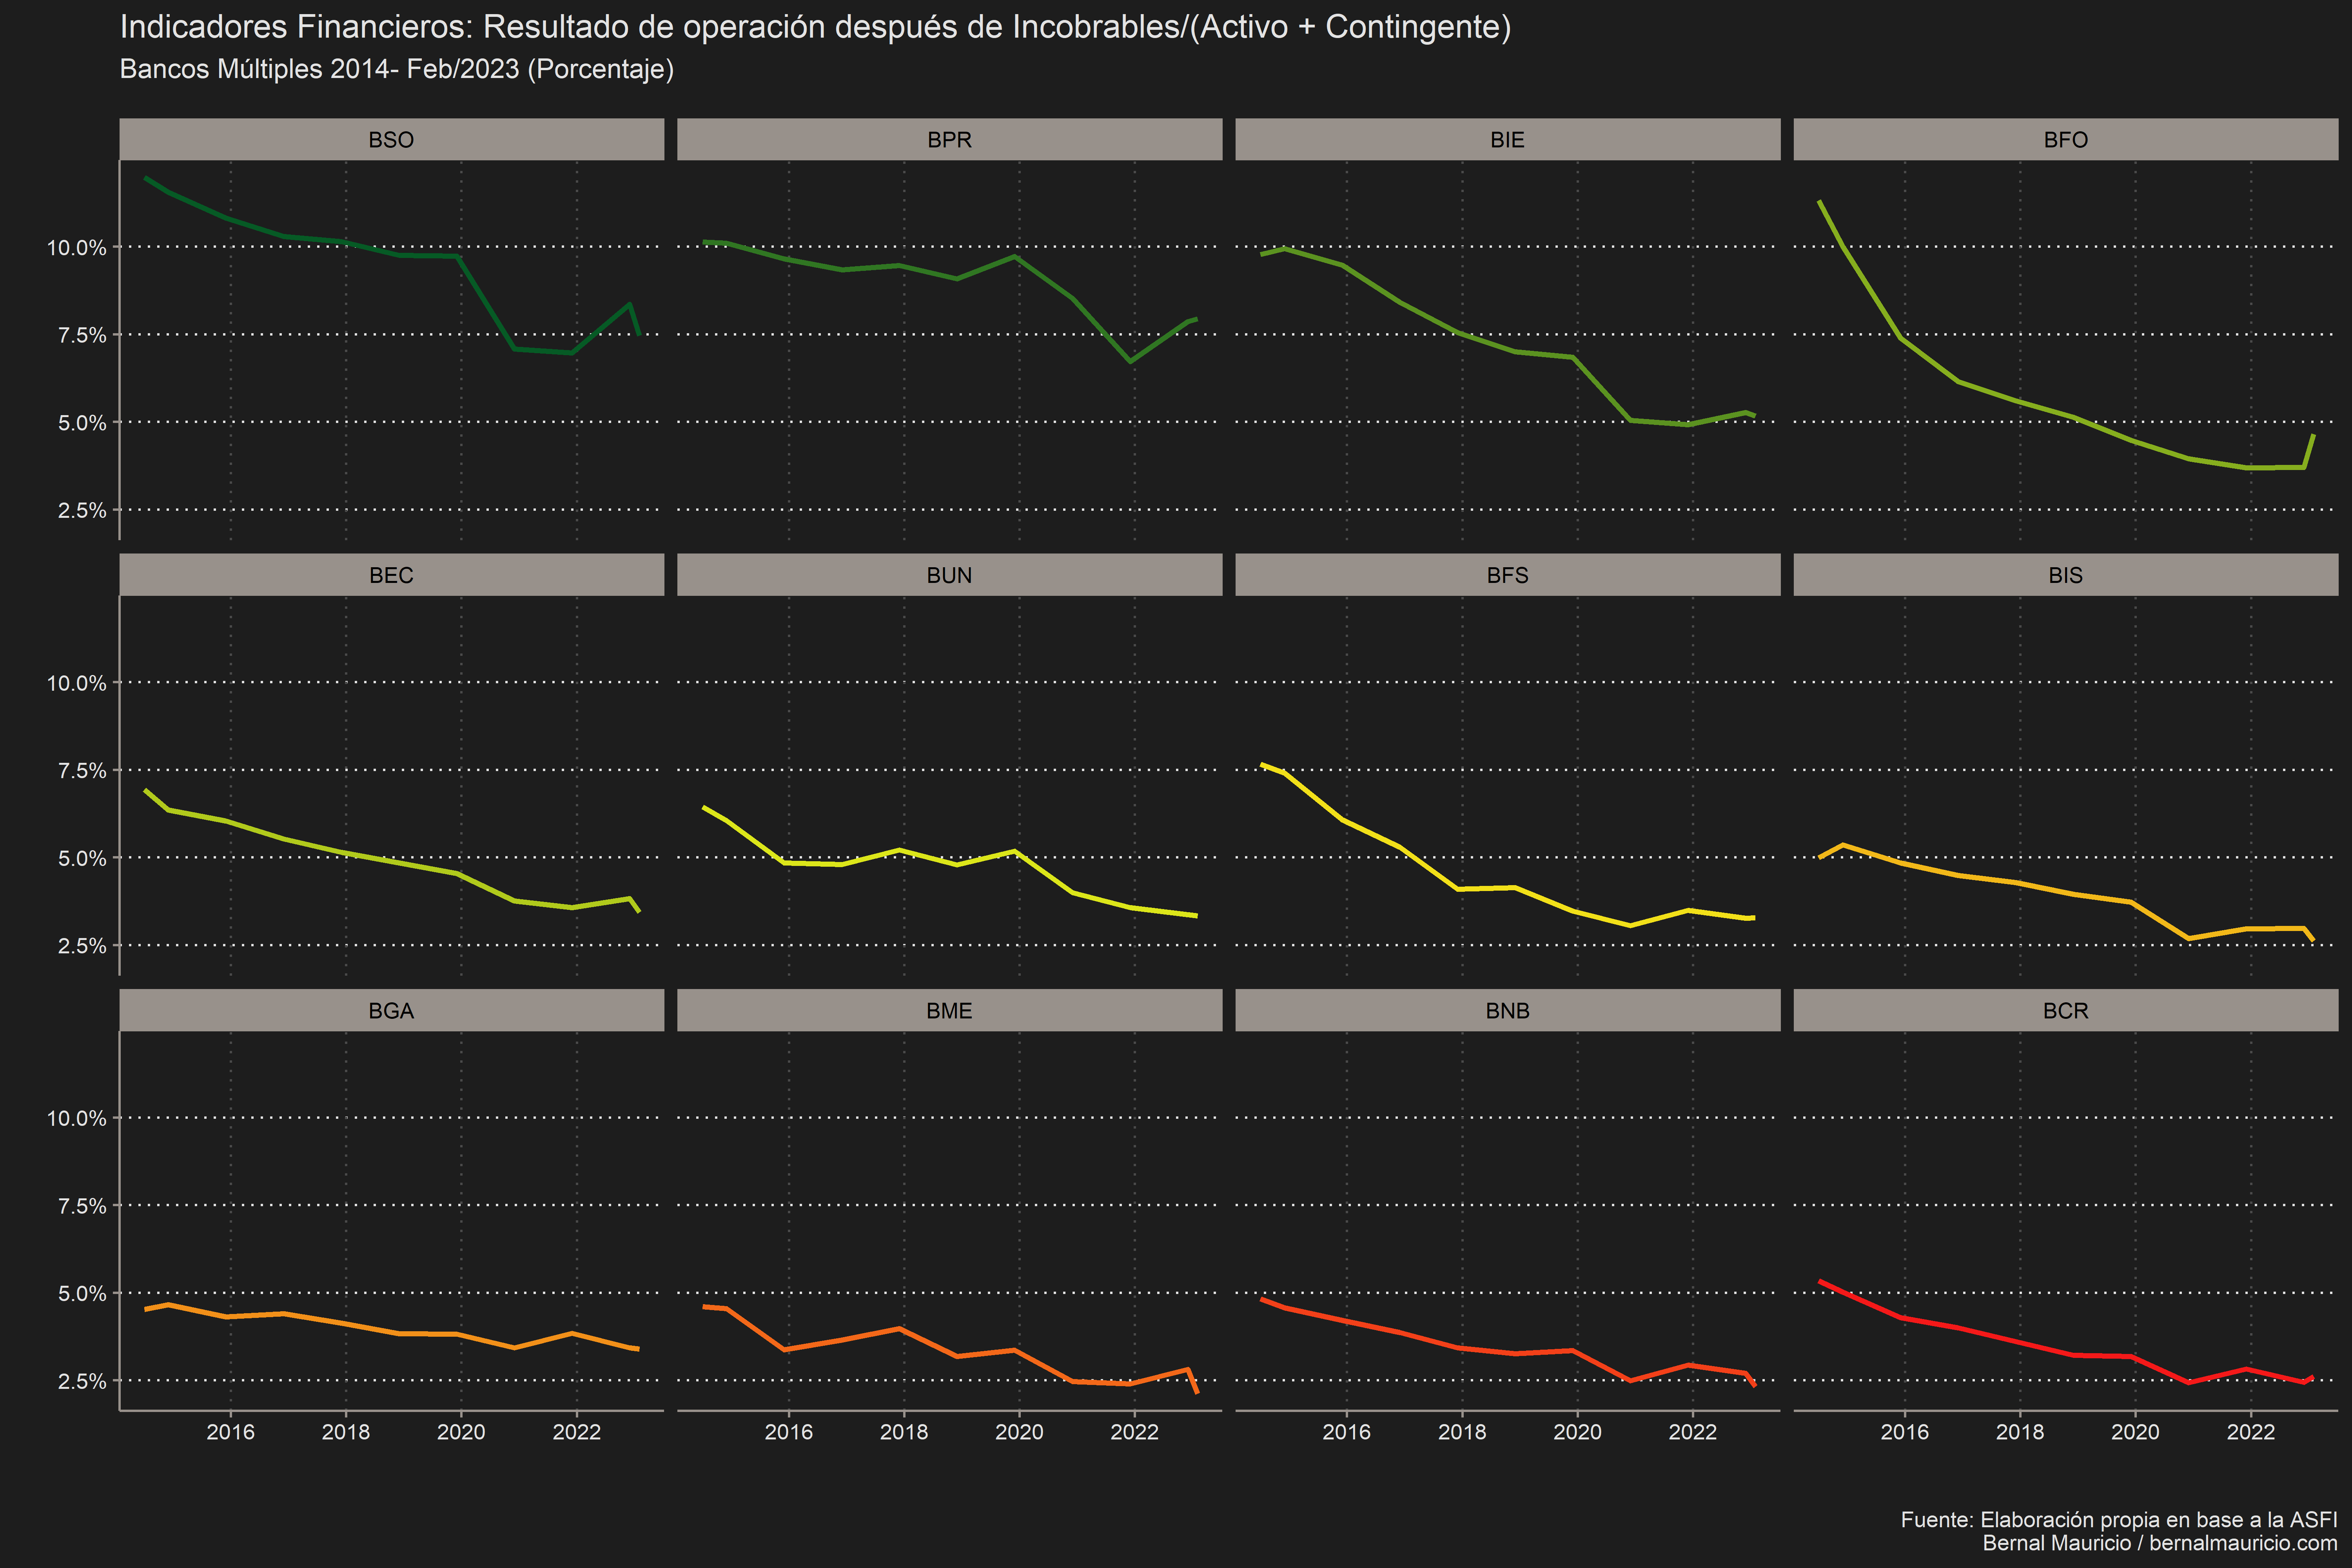Click 2020 on the BME x-axis
Screen dimensions: 2352x1568
(x=1019, y=1432)
